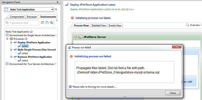Pin the Navigation Panel
This screenshot has width=202, height=100.
(57, 2)
